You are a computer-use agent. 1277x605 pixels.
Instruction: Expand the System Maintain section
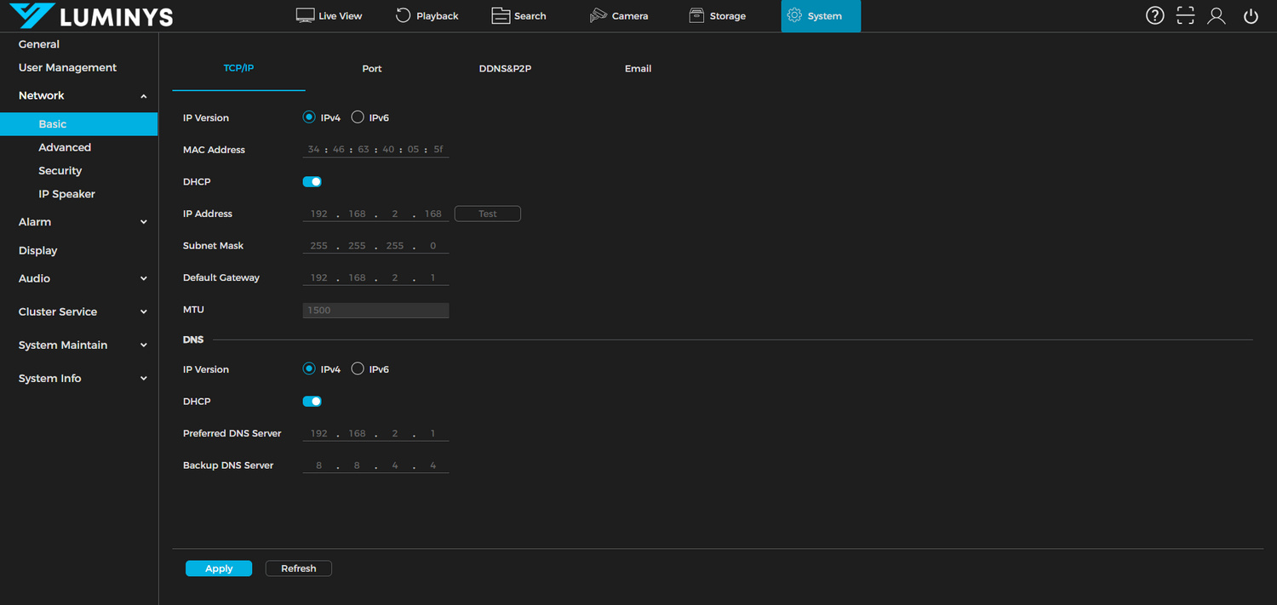pos(79,345)
